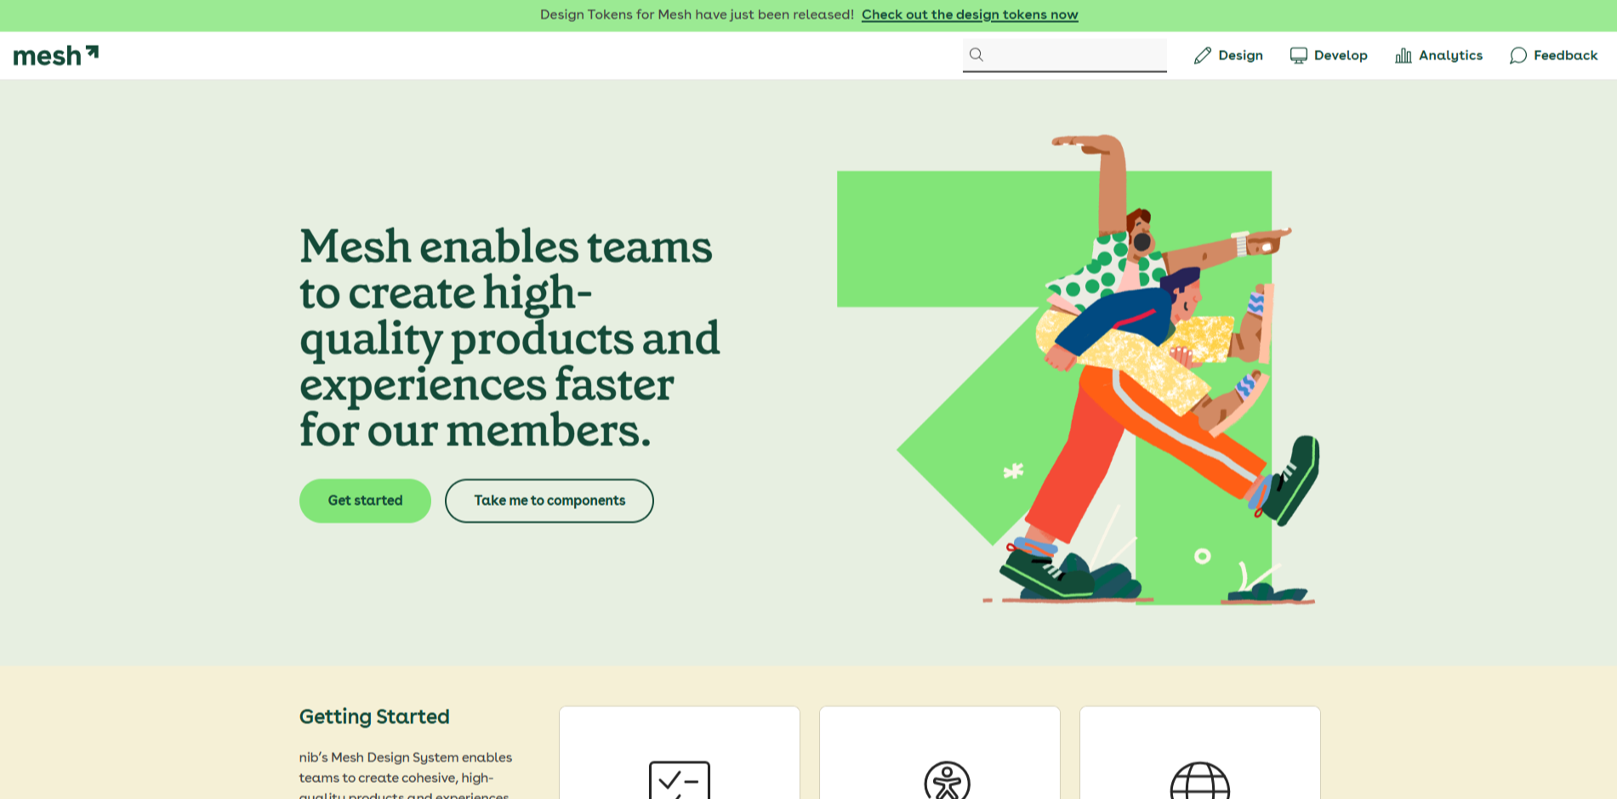
Task: Click the speech bubble icon beside Feedback
Action: point(1518,55)
